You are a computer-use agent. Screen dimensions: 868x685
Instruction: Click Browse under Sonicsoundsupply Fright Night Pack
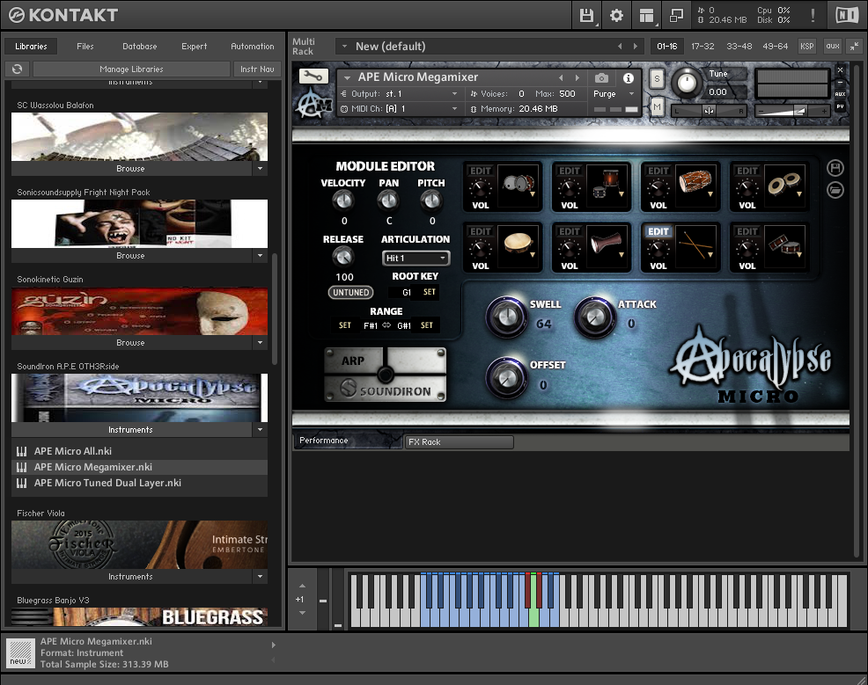tap(130, 256)
